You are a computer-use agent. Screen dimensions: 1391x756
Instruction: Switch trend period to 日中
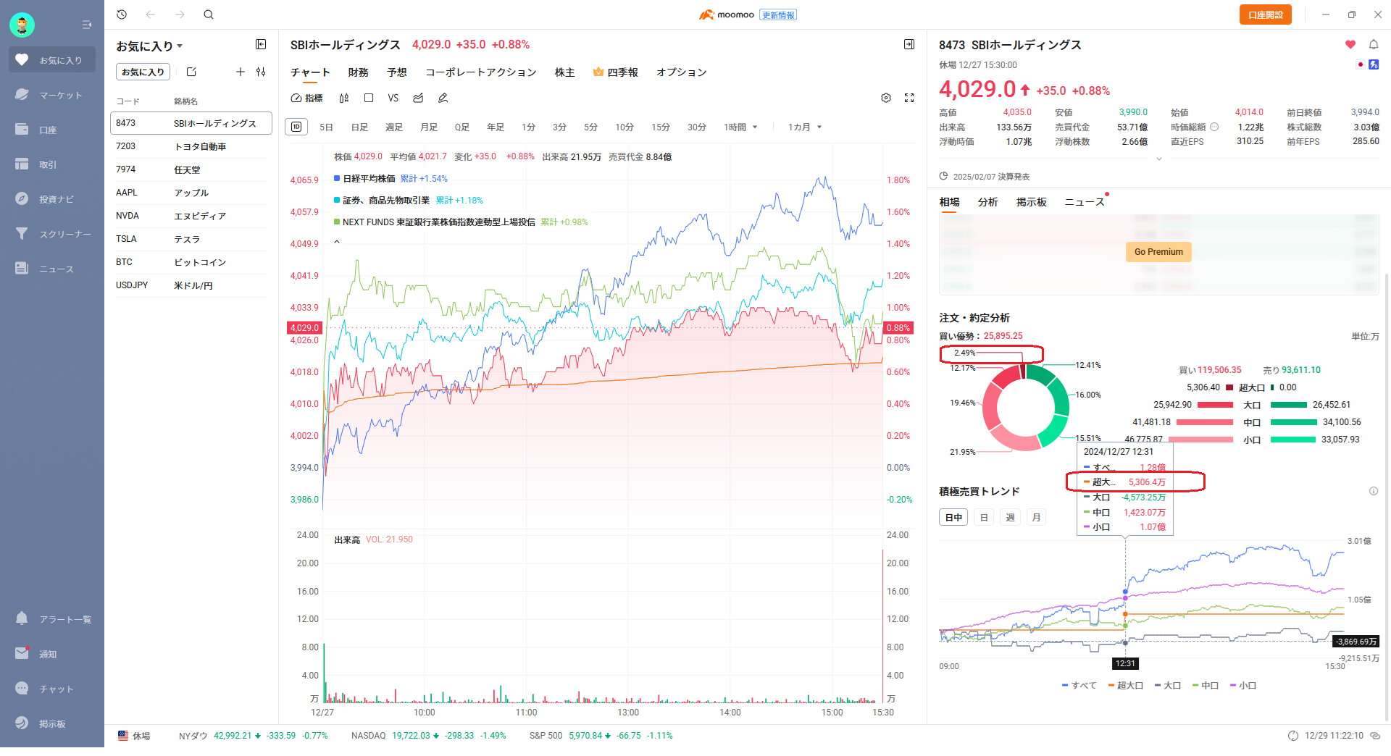coord(953,517)
